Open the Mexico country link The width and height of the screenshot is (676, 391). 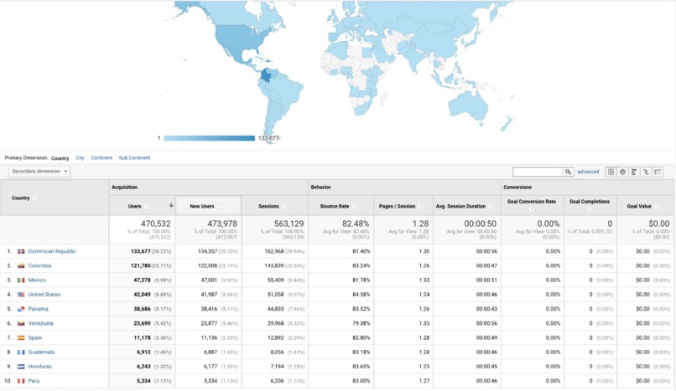coord(37,280)
